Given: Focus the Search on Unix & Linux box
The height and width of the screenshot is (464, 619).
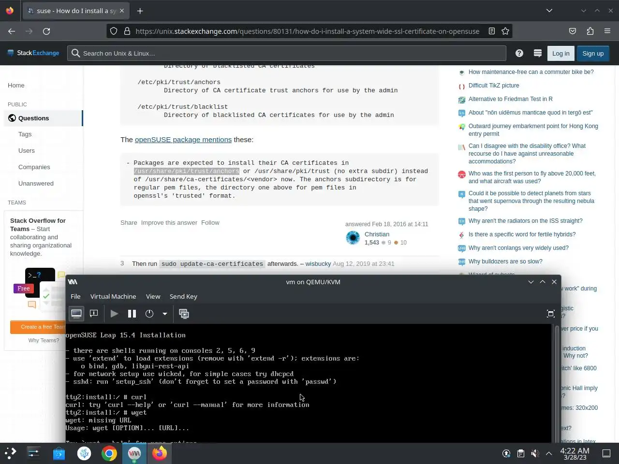Looking at the screenshot, I should (x=287, y=53).
